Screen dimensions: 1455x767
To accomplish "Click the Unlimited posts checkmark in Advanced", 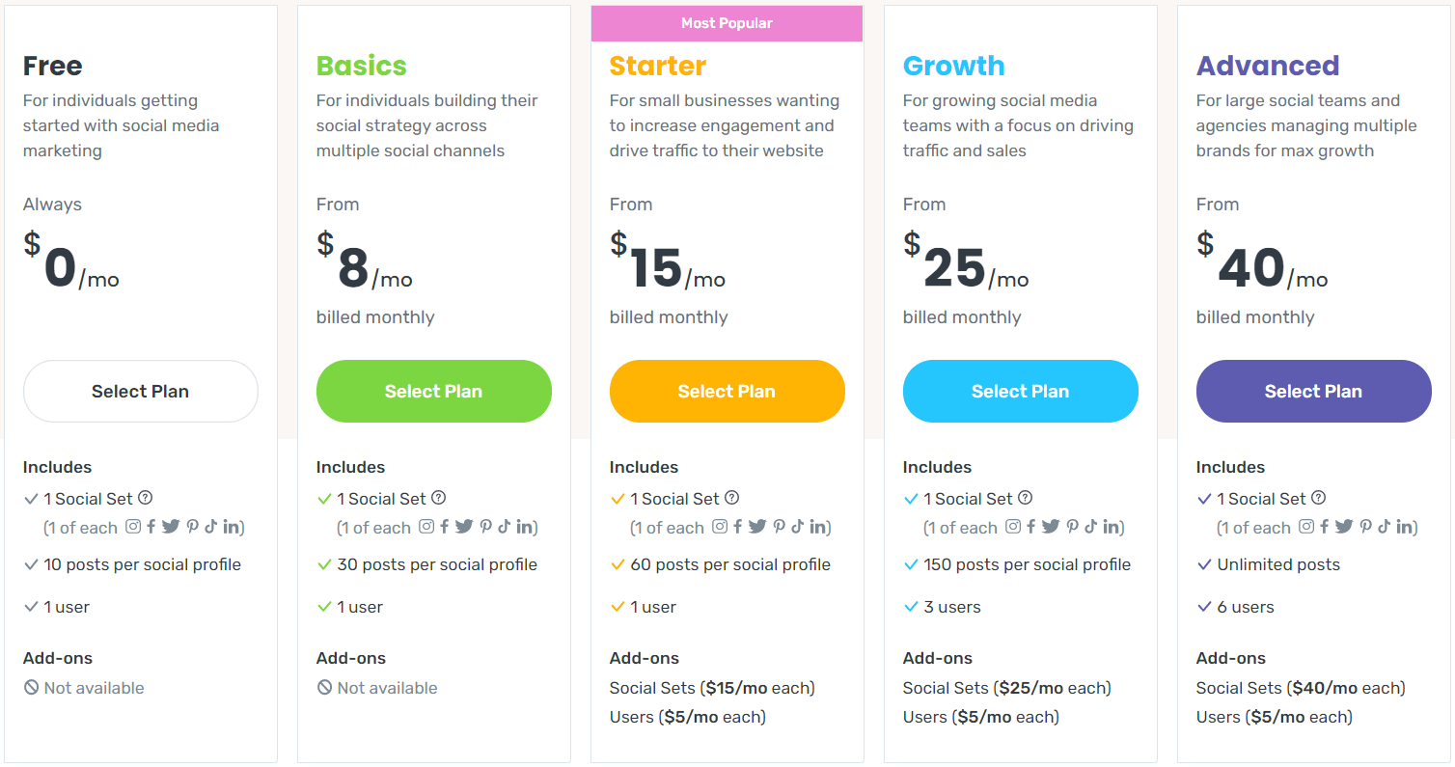I will coord(1204,564).
